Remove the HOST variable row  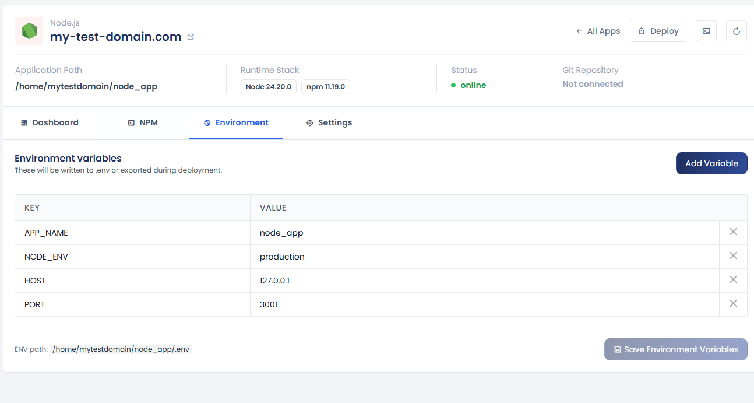click(733, 280)
